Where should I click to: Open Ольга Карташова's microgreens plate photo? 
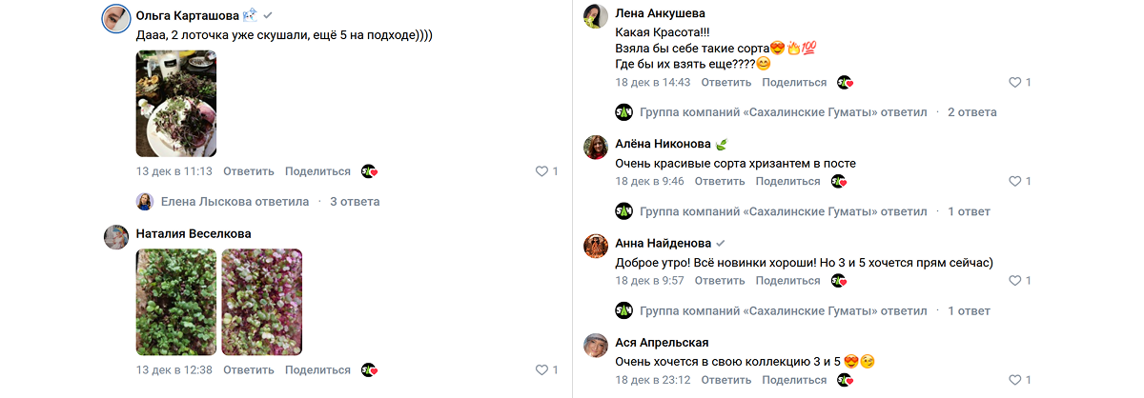(176, 103)
